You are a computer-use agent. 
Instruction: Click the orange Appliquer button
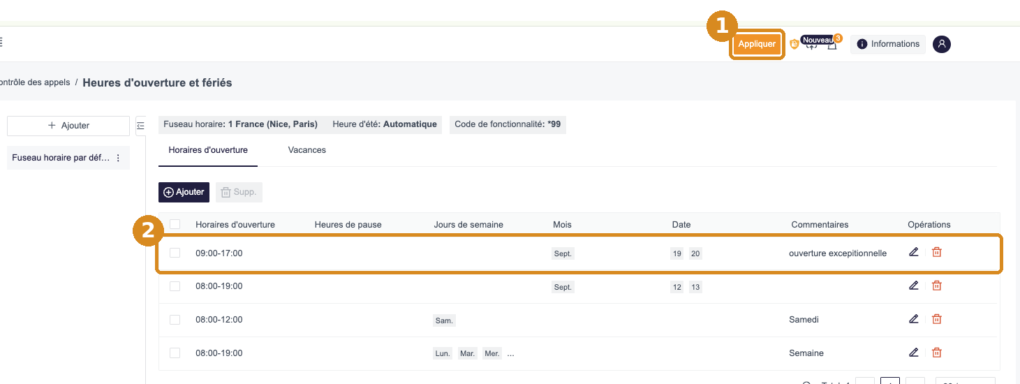pos(757,44)
